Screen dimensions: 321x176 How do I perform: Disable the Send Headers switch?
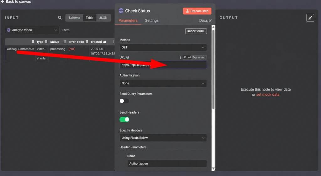pos(124,120)
